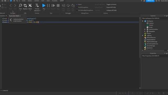This screenshot has height=95, width=168.
Task: Select ReplicatedStorage in Explorer
Action: pos(152,42)
